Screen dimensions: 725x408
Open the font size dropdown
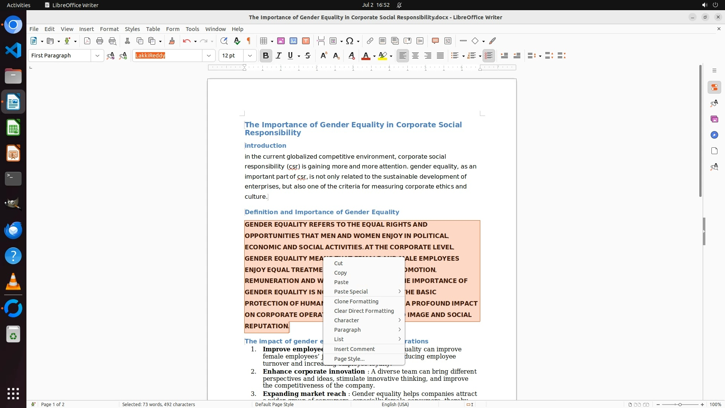[250, 56]
